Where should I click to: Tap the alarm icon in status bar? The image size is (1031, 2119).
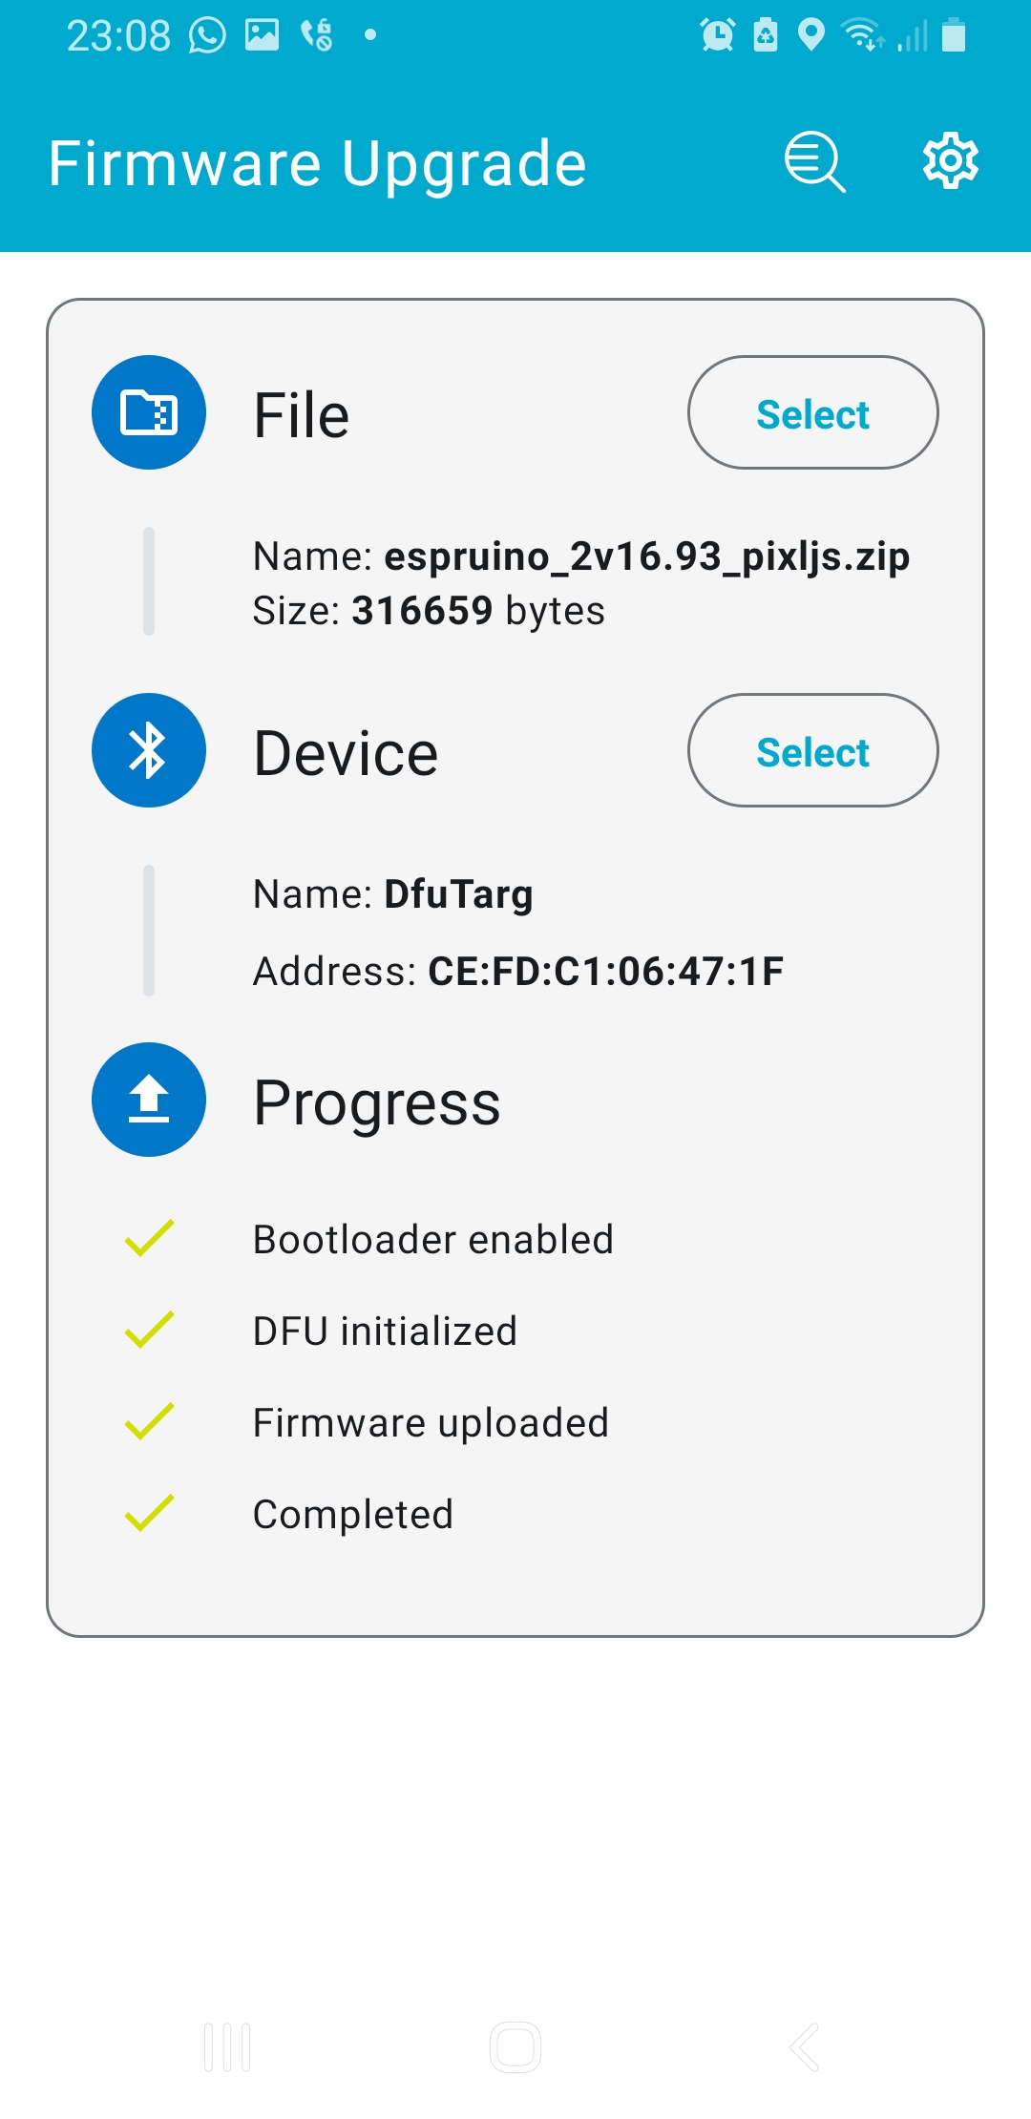pos(717,35)
